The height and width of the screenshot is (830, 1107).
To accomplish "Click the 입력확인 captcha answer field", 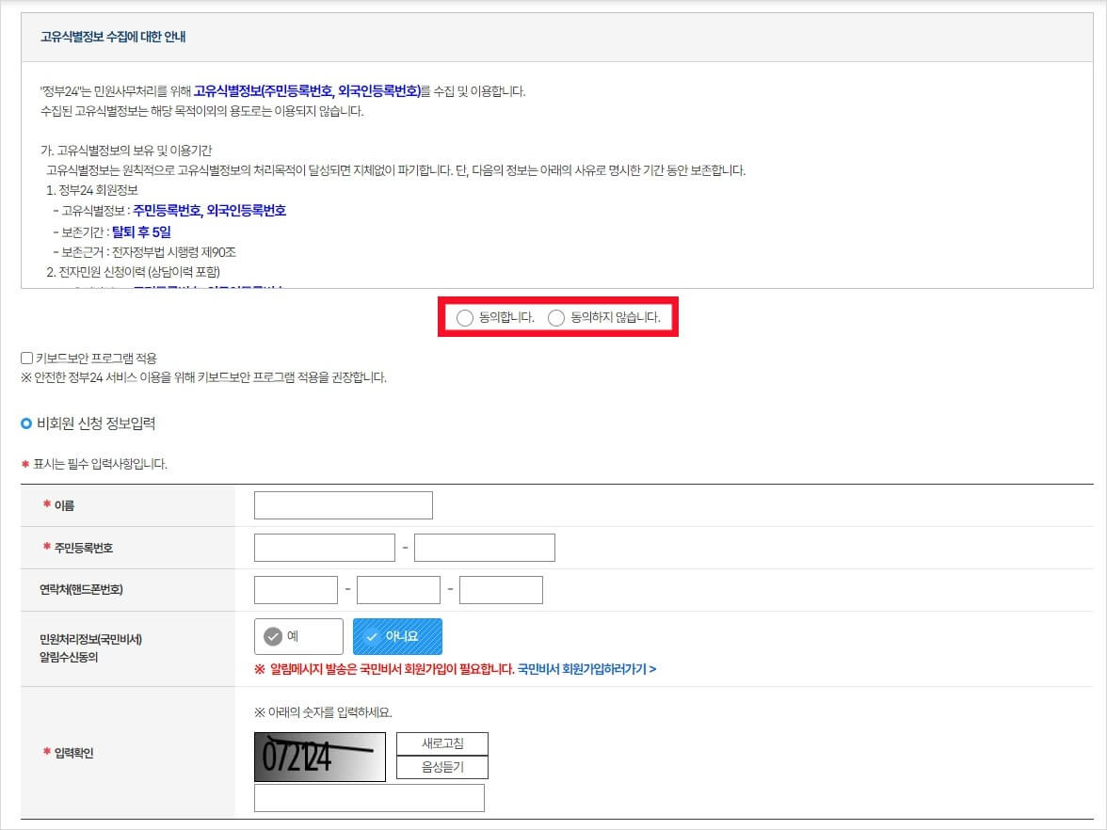I will pyautogui.click(x=369, y=797).
